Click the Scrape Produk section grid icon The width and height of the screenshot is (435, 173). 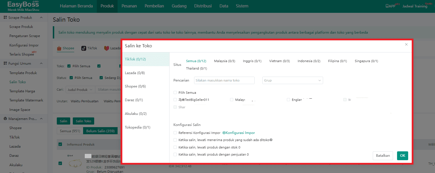coord(5,17)
